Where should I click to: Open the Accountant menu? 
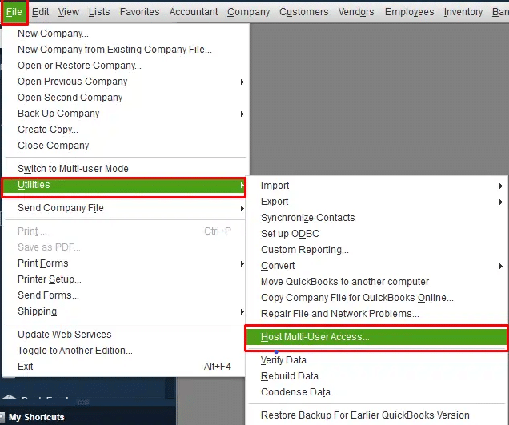click(194, 12)
